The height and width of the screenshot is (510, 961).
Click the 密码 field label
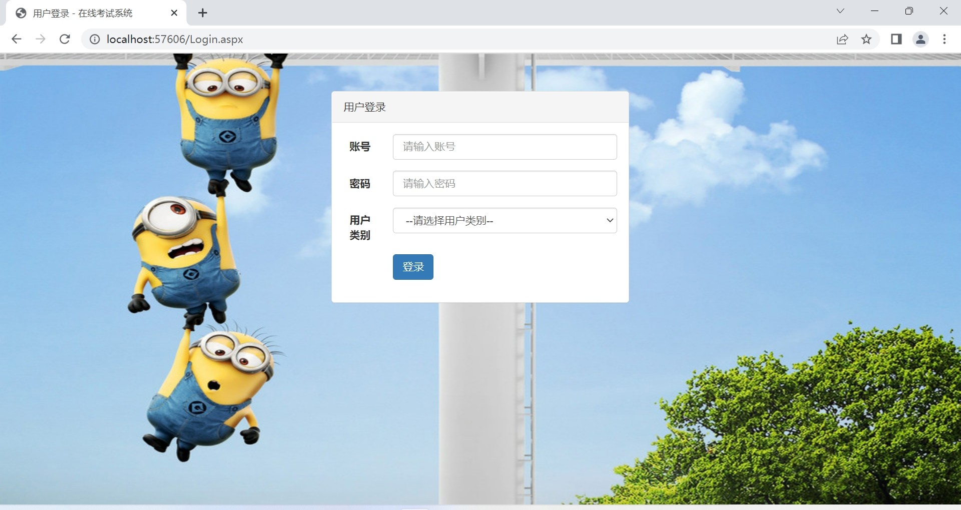point(360,184)
